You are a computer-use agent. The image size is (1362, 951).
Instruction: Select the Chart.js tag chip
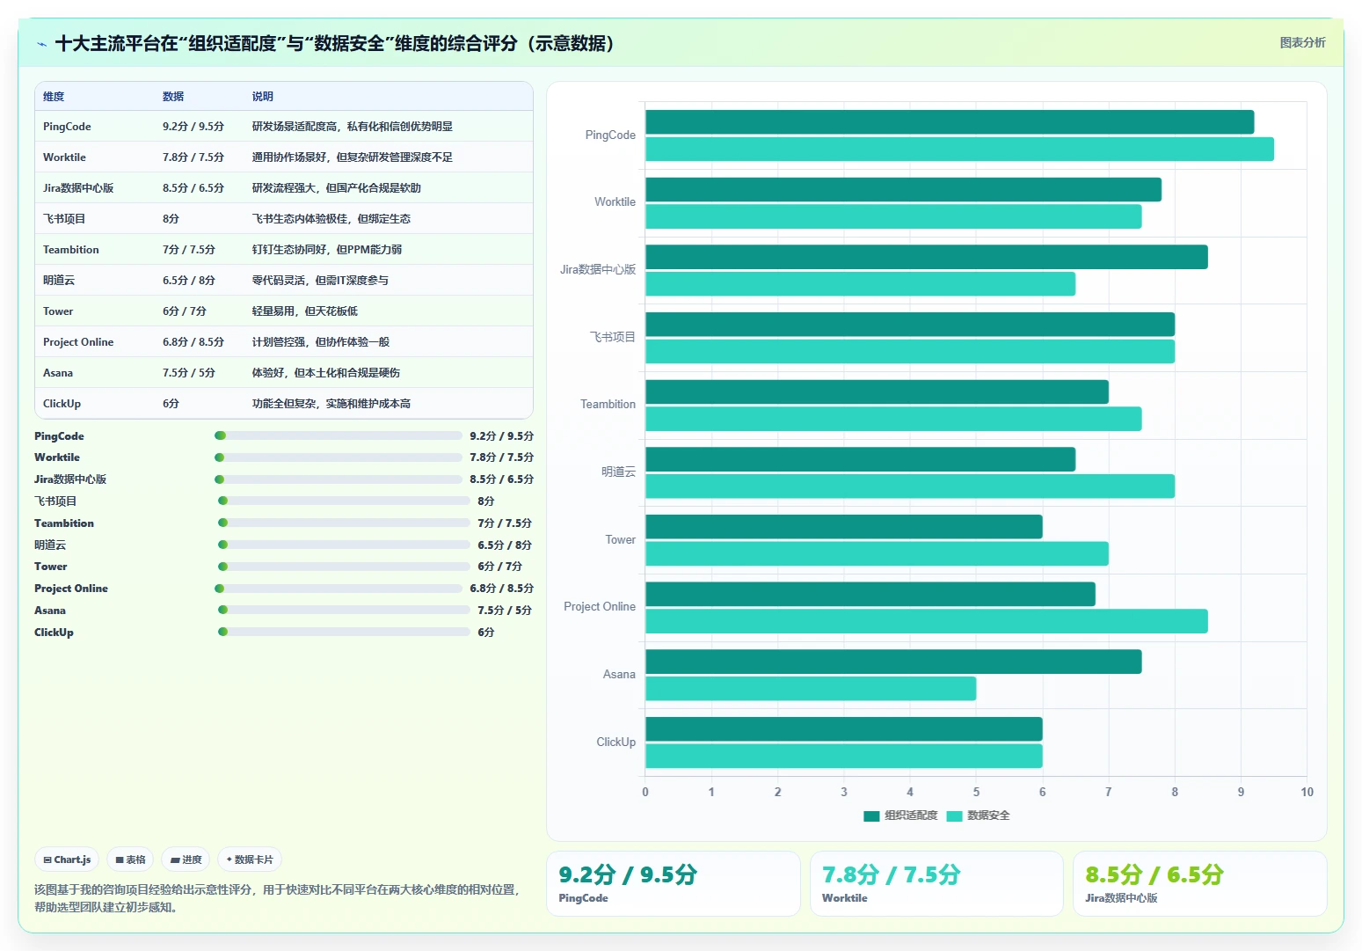[68, 860]
